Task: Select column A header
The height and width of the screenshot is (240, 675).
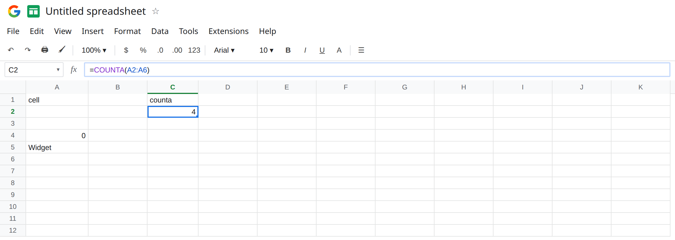Action: coord(57,87)
